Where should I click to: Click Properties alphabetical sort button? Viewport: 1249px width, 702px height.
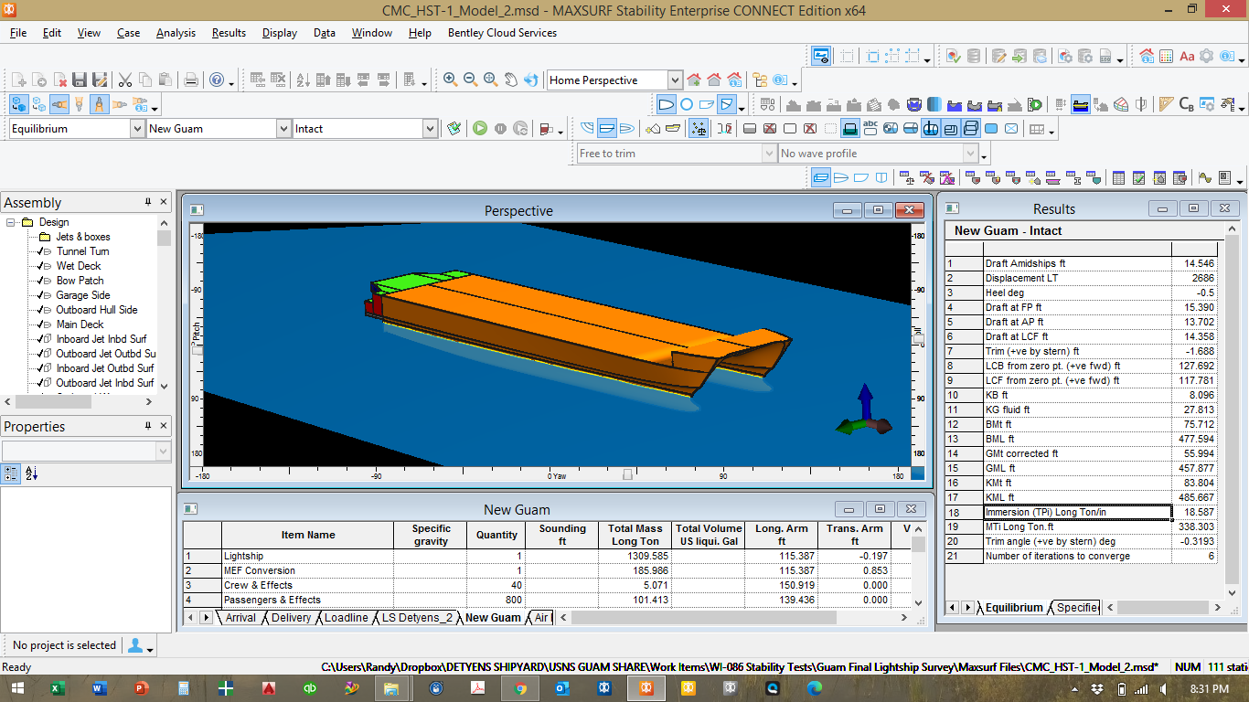pyautogui.click(x=31, y=473)
